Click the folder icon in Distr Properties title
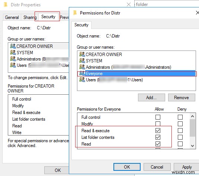The image size is (199, 176). coord(6,4)
